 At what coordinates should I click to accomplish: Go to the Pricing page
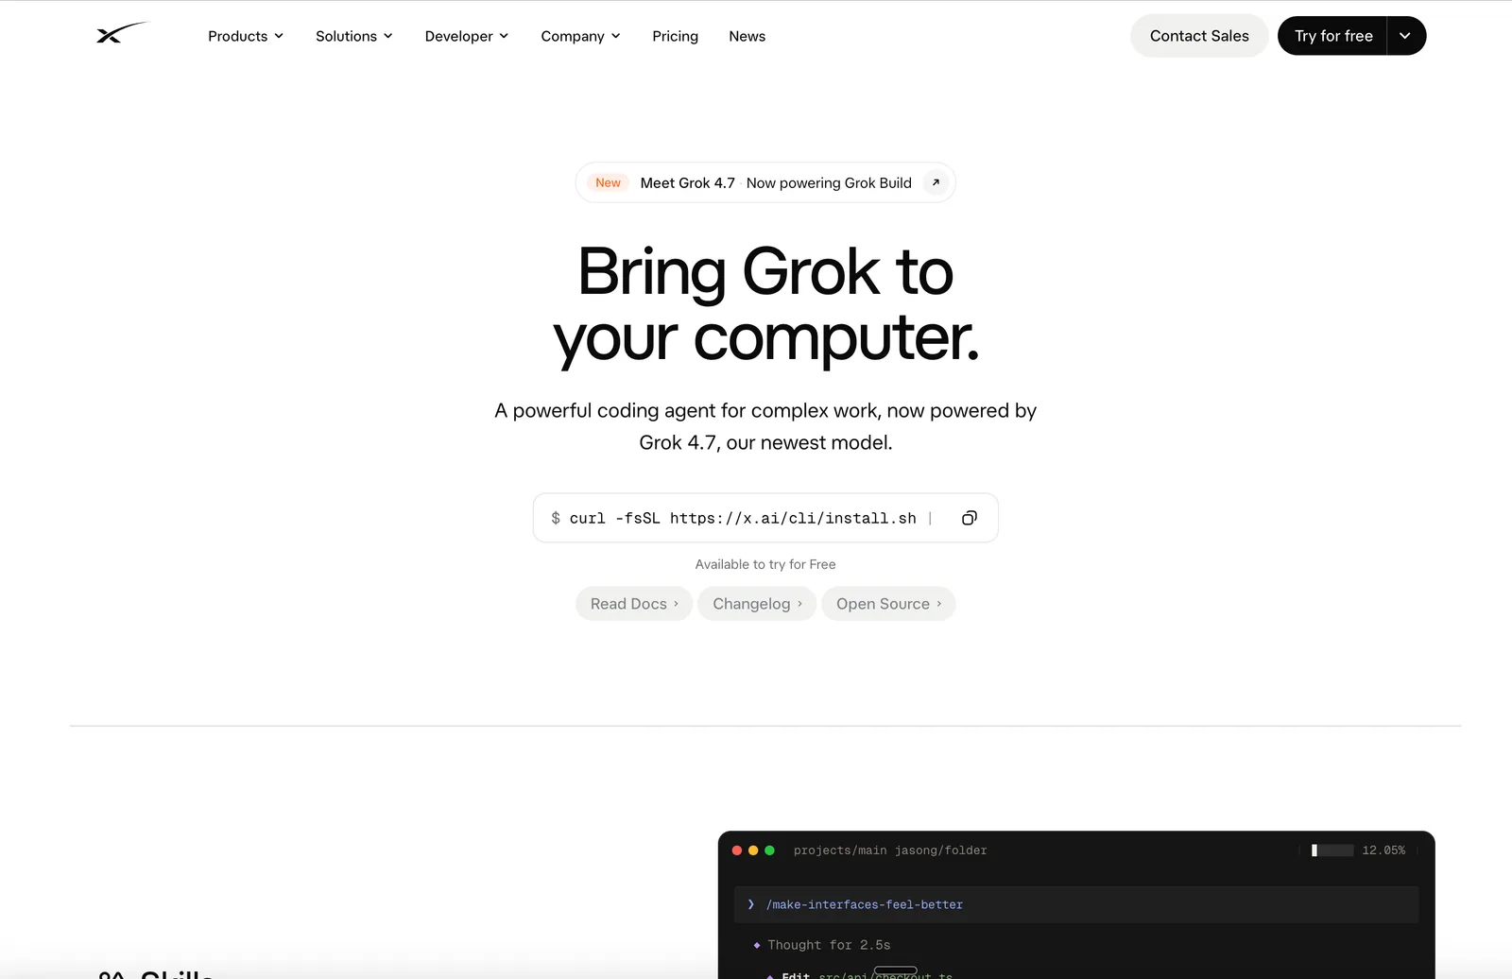click(x=675, y=36)
